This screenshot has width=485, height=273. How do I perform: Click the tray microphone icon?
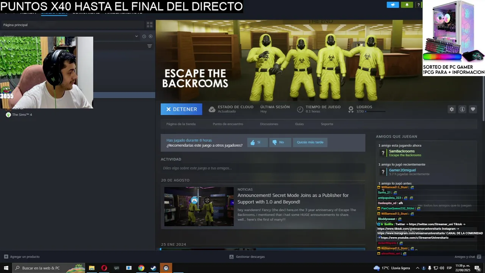[x=430, y=268]
